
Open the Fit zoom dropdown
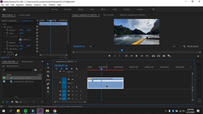(x=94, y=47)
